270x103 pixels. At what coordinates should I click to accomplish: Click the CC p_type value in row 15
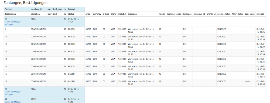click(104, 74)
